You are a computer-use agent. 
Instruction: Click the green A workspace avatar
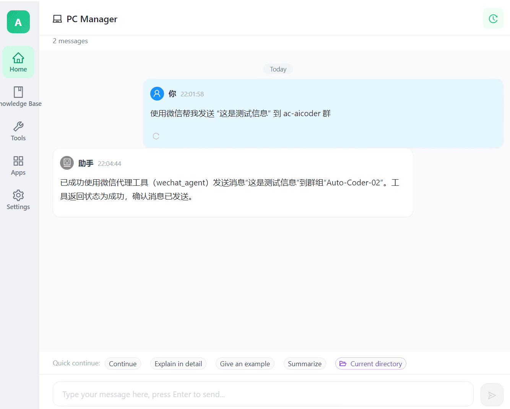click(18, 22)
